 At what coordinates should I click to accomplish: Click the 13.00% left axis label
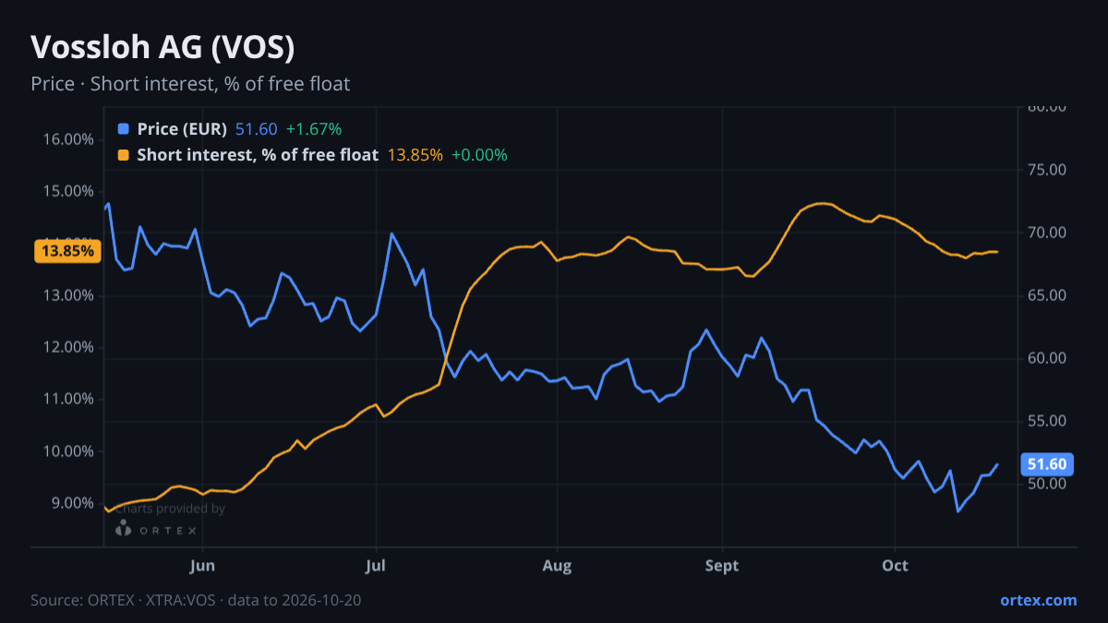(68, 295)
